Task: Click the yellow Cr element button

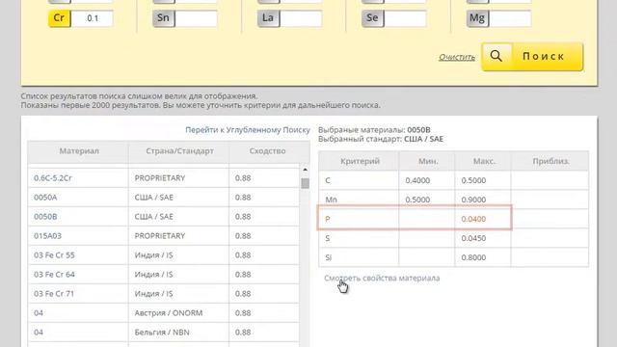Action: (x=60, y=18)
